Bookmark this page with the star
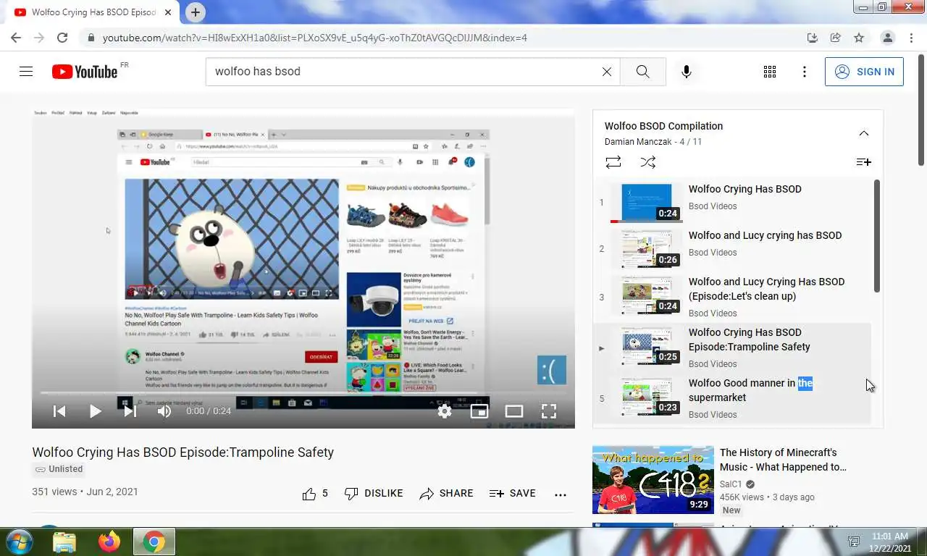 (x=859, y=38)
